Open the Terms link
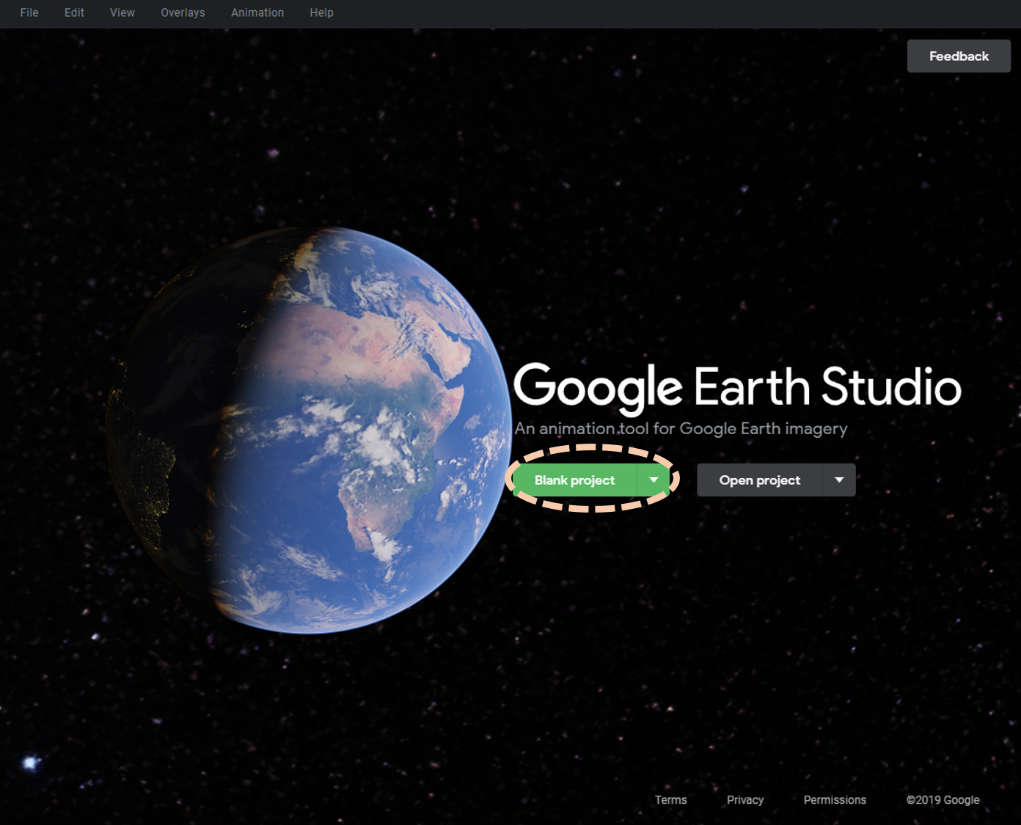 click(x=670, y=800)
